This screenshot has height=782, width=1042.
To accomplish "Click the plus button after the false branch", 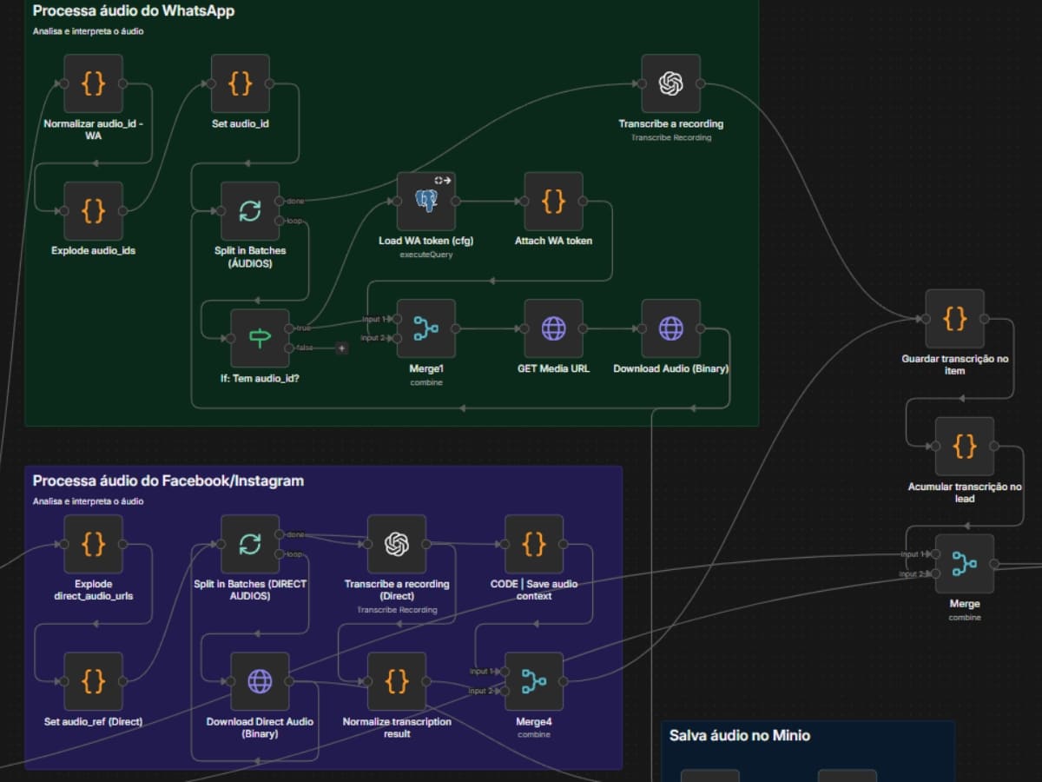I will pos(341,348).
